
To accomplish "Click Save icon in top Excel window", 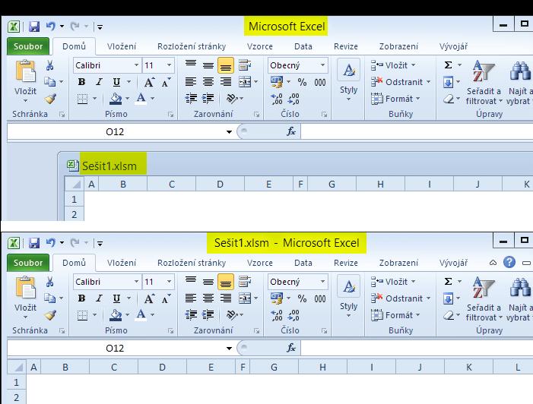I will click(x=34, y=26).
